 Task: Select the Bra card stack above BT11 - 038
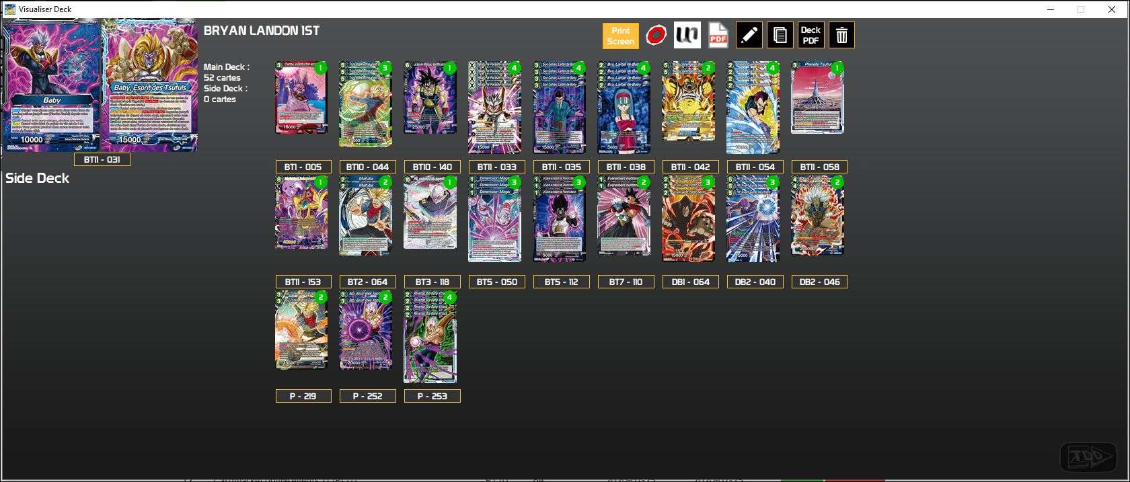pos(624,108)
